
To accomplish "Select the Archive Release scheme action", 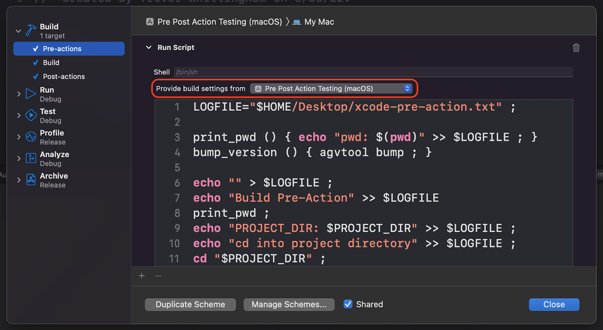I will click(x=54, y=180).
